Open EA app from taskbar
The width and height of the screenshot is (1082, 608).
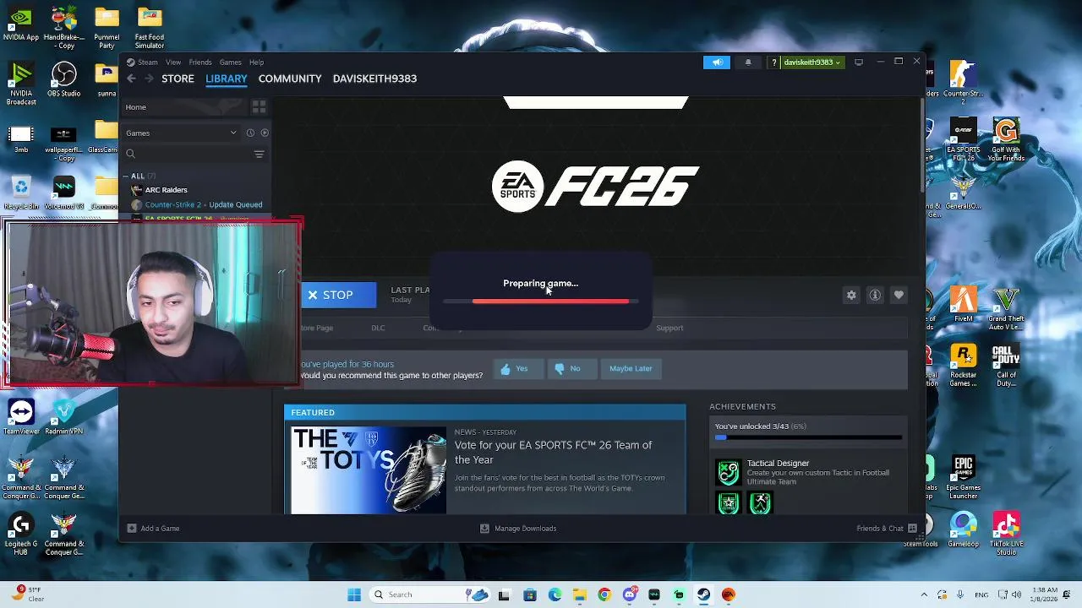pyautogui.click(x=729, y=594)
